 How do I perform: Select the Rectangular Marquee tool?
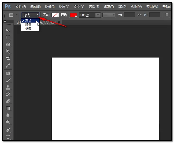click(x=8, y=38)
